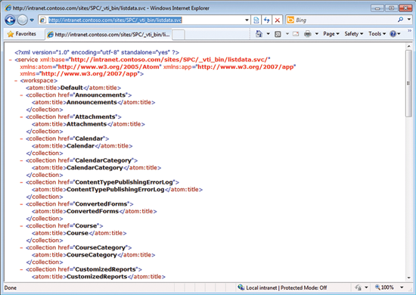Image resolution: width=416 pixels, height=295 pixels.
Task: Click the ConvertedForms atom:title value
Action: click(92, 212)
